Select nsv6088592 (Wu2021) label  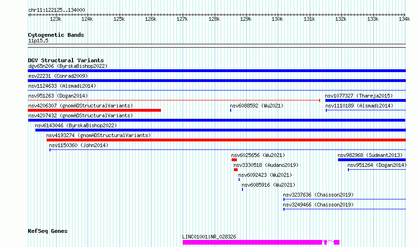pyautogui.click(x=257, y=106)
